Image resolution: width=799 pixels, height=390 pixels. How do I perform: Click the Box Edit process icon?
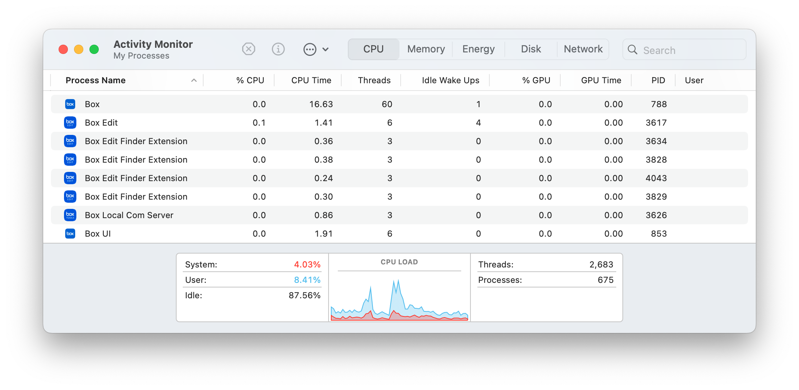pyautogui.click(x=70, y=123)
